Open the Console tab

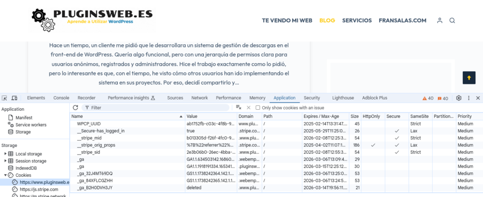[x=61, y=98]
